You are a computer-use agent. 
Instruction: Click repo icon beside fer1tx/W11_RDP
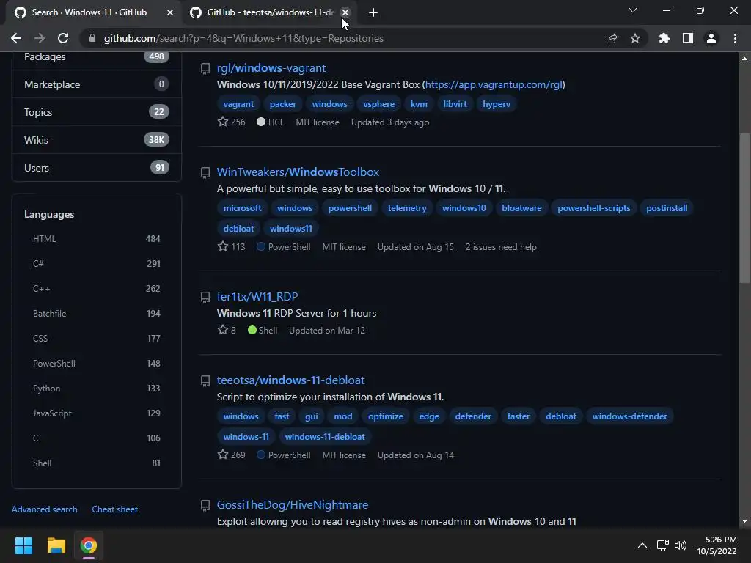pyautogui.click(x=205, y=298)
